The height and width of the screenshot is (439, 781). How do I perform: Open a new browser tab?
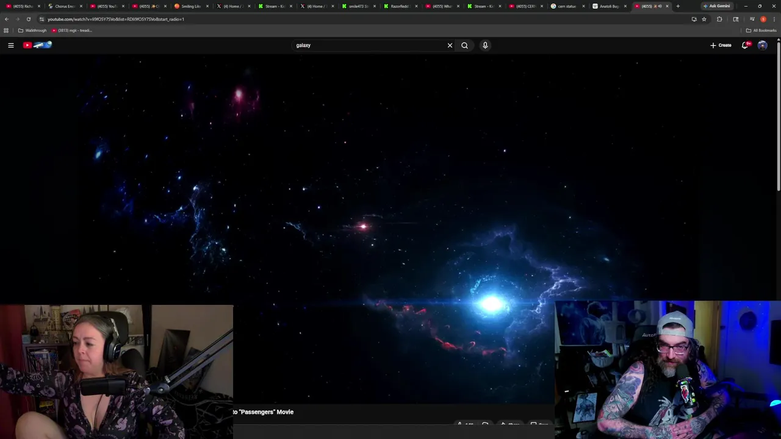(677, 6)
